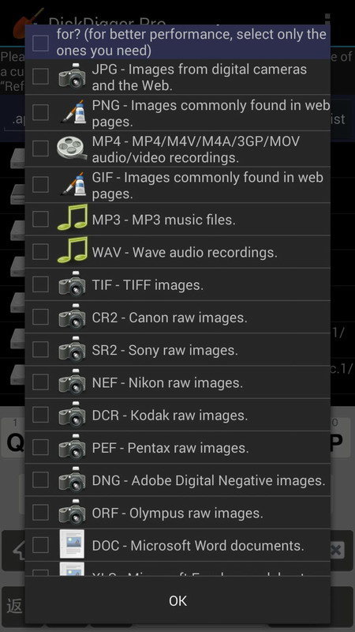
Task: Tick the MP4 audio/video checkbox
Action: (41, 149)
